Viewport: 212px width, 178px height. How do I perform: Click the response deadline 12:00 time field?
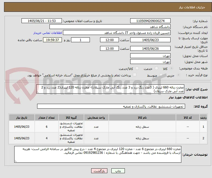[x=109, y=40]
